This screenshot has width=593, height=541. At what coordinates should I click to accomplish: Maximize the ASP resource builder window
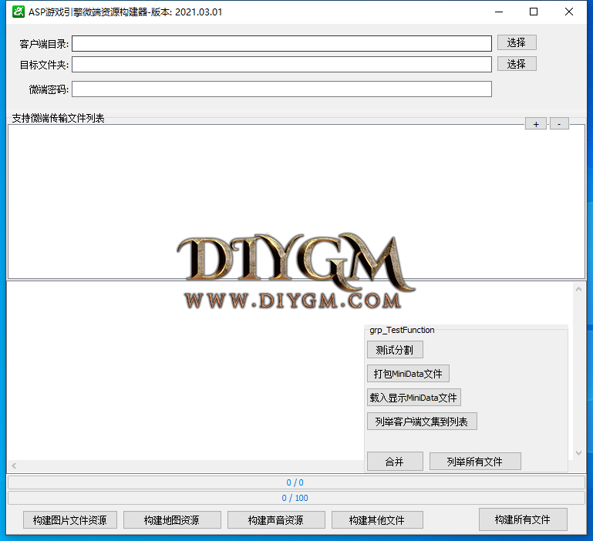[534, 12]
